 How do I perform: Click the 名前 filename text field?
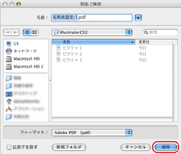click(92, 18)
